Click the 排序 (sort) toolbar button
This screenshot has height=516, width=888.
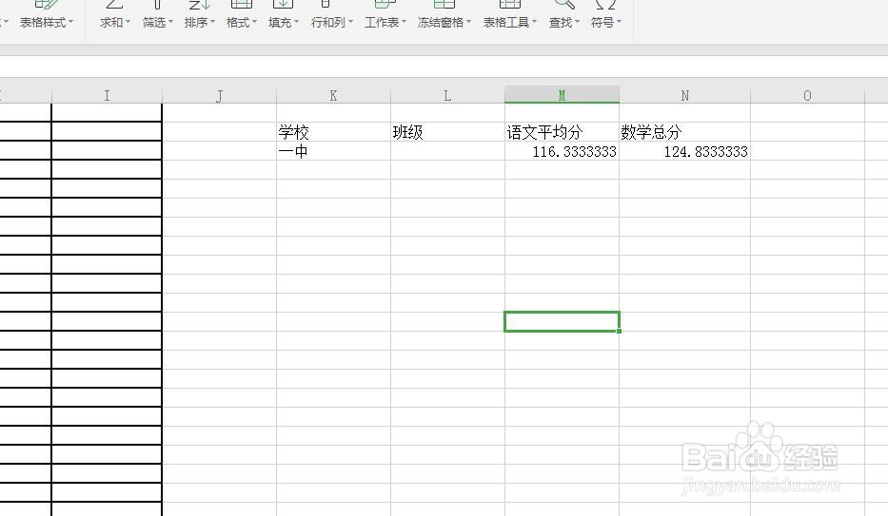click(x=199, y=15)
